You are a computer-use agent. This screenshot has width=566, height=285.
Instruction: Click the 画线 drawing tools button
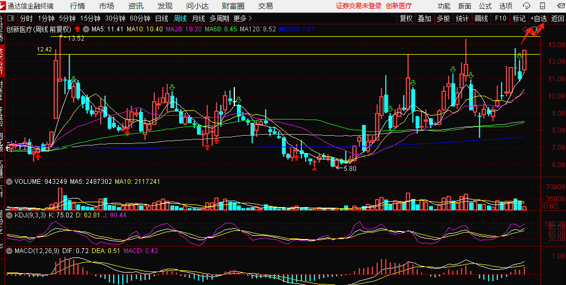481,19
